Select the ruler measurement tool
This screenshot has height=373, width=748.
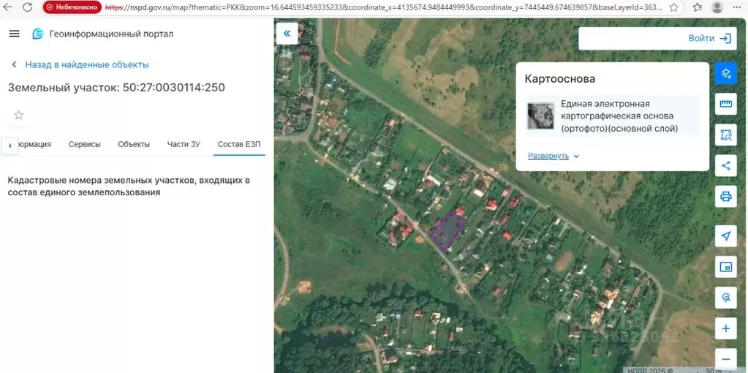[725, 104]
